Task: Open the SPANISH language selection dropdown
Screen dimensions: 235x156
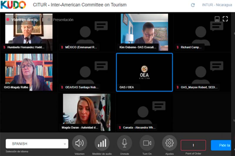Action: point(37,144)
